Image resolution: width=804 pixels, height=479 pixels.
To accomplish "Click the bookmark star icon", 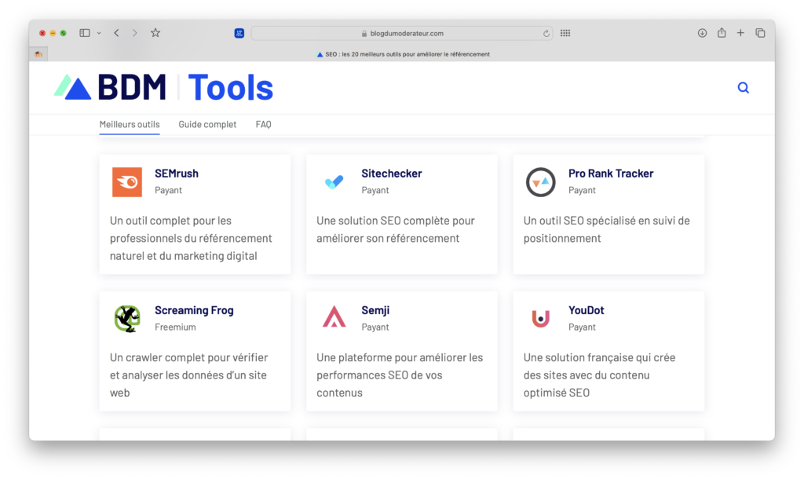I will click(x=155, y=33).
